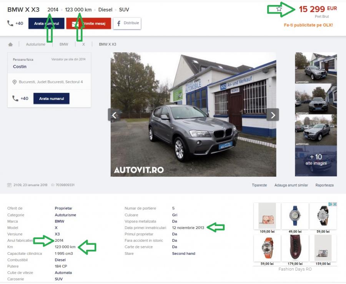Click Tipareste print link
The width and height of the screenshot is (346, 284).
click(x=259, y=185)
